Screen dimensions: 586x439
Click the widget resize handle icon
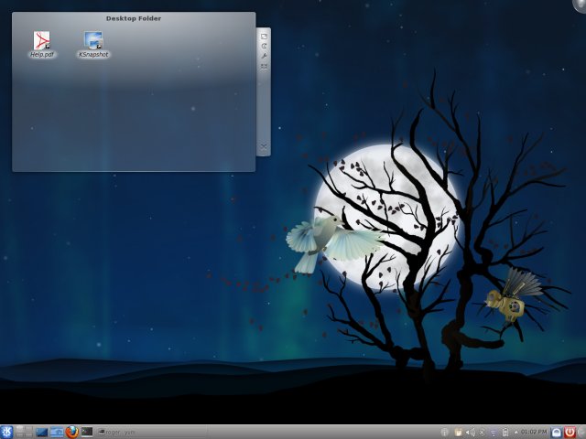(x=264, y=37)
